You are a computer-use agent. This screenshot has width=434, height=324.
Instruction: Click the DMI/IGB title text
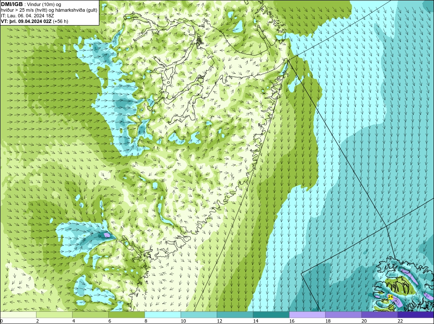[12, 4]
